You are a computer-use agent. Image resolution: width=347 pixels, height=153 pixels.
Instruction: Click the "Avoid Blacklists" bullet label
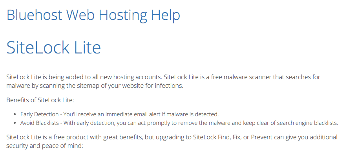click(39, 123)
